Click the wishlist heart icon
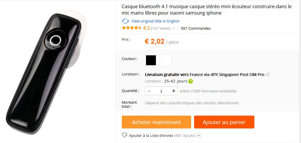 tap(124, 135)
